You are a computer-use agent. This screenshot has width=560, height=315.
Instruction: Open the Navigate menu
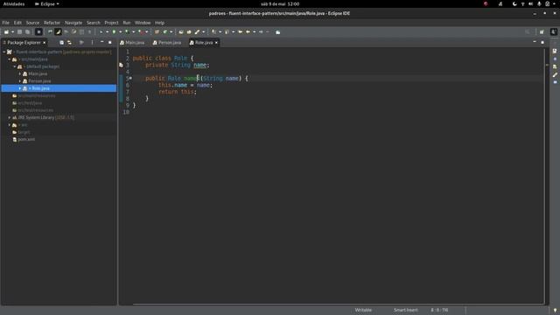73,23
